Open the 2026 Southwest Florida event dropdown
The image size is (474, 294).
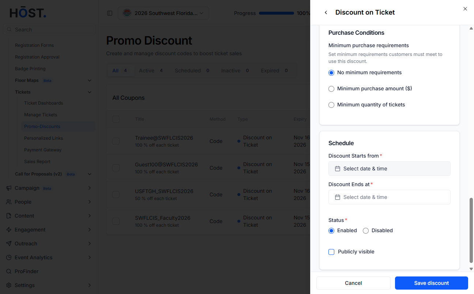(163, 13)
